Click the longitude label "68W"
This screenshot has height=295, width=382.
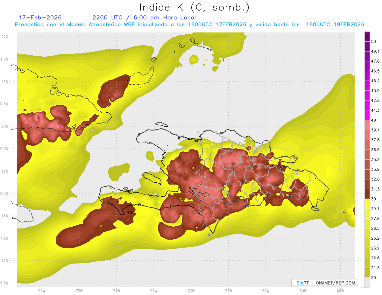pyautogui.click(x=340, y=291)
